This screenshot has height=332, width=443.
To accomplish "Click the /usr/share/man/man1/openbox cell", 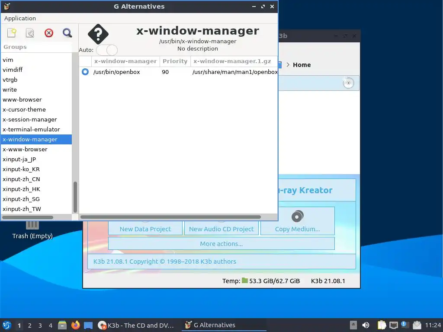I will coord(235,72).
